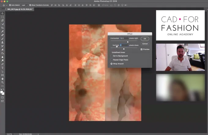Screen dimensions: 208x135
Task: Close the IMG_0574.jpg document tab
Action: [x=6, y=9]
